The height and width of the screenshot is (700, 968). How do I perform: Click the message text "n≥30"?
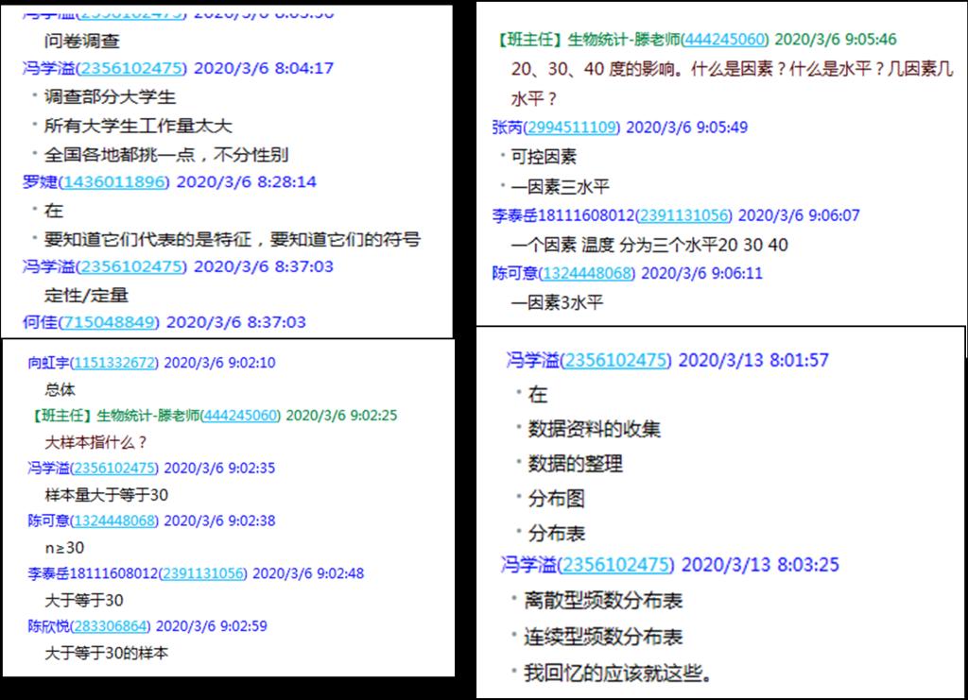[x=64, y=547]
